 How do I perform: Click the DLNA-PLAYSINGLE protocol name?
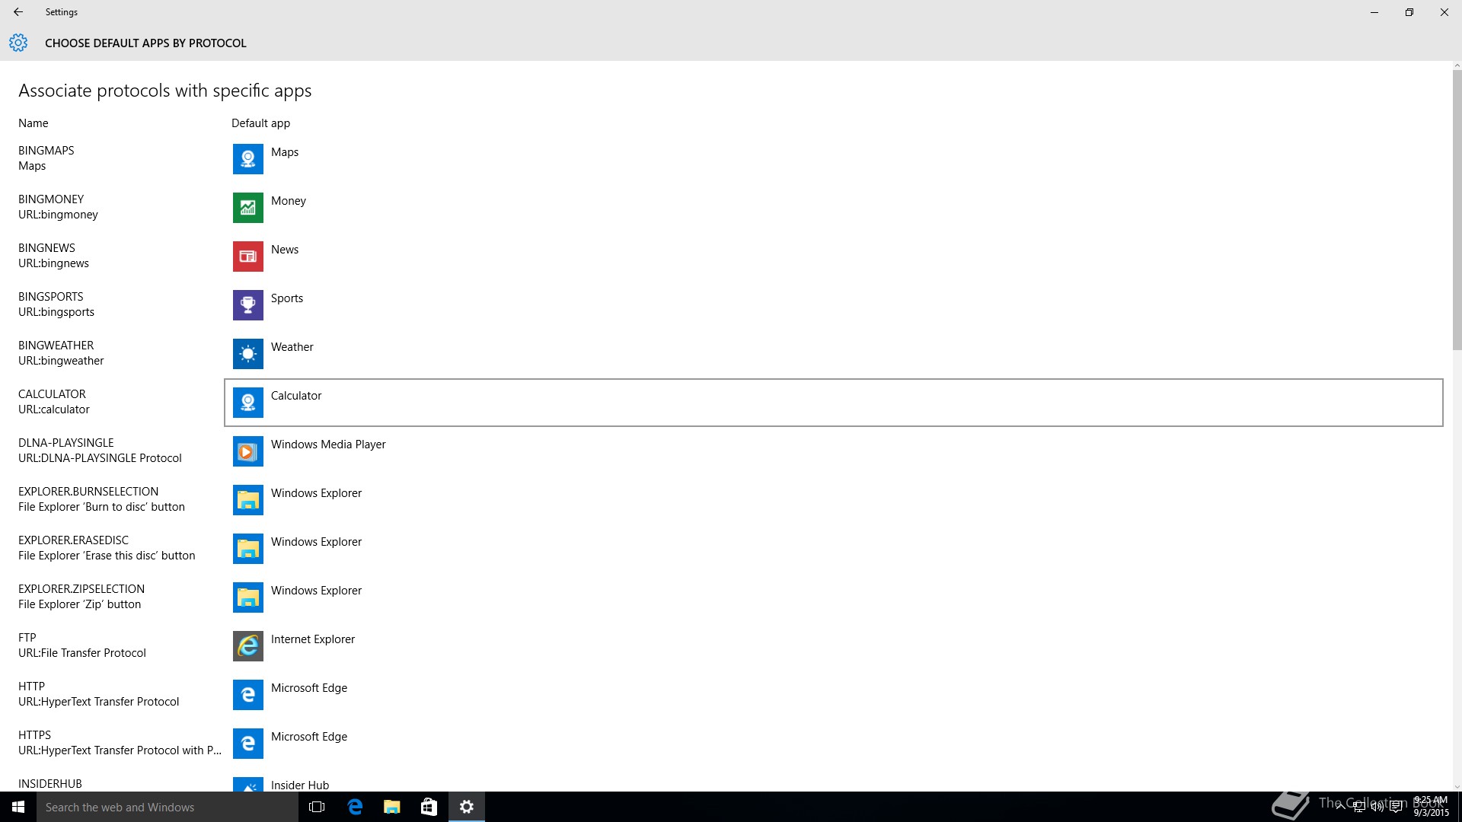pos(66,443)
